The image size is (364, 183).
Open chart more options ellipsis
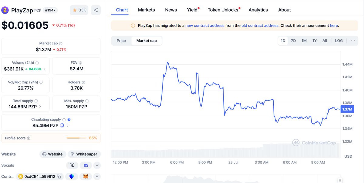click(353, 40)
